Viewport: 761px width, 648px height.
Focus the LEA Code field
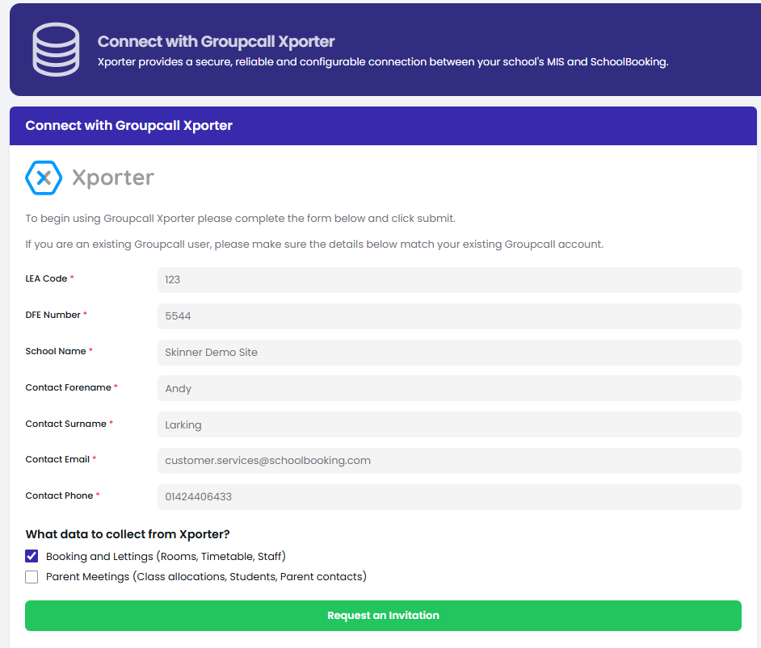(x=449, y=280)
